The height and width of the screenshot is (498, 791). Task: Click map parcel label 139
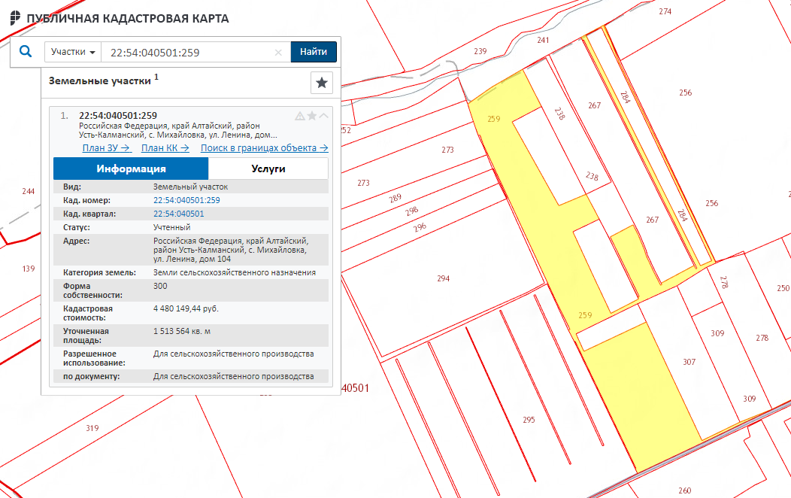[x=29, y=269]
